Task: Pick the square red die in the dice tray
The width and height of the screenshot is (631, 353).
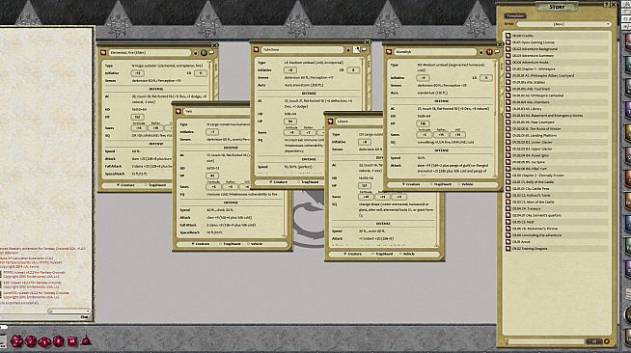Action: click(x=72, y=340)
